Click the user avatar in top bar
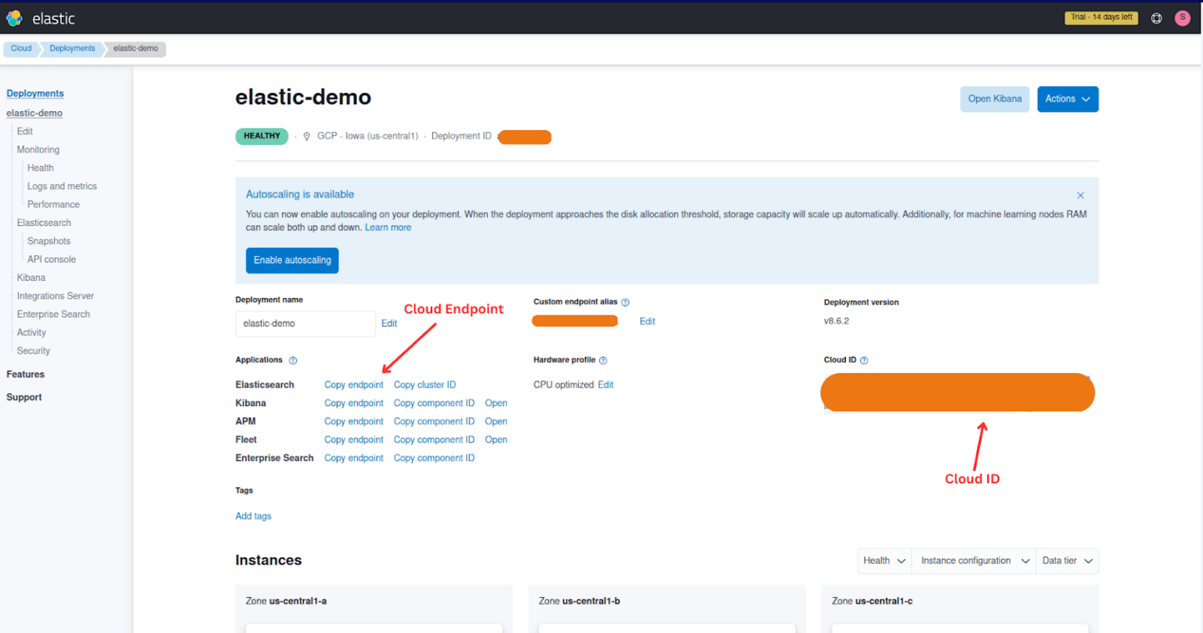The image size is (1203, 633). pyautogui.click(x=1183, y=17)
